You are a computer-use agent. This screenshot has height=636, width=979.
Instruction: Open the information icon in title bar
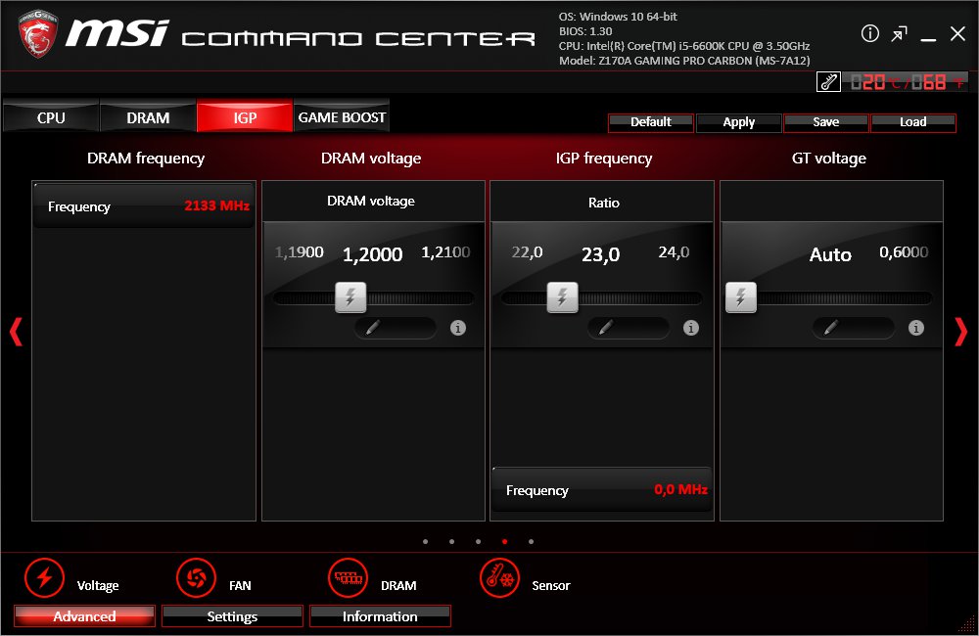pyautogui.click(x=869, y=33)
